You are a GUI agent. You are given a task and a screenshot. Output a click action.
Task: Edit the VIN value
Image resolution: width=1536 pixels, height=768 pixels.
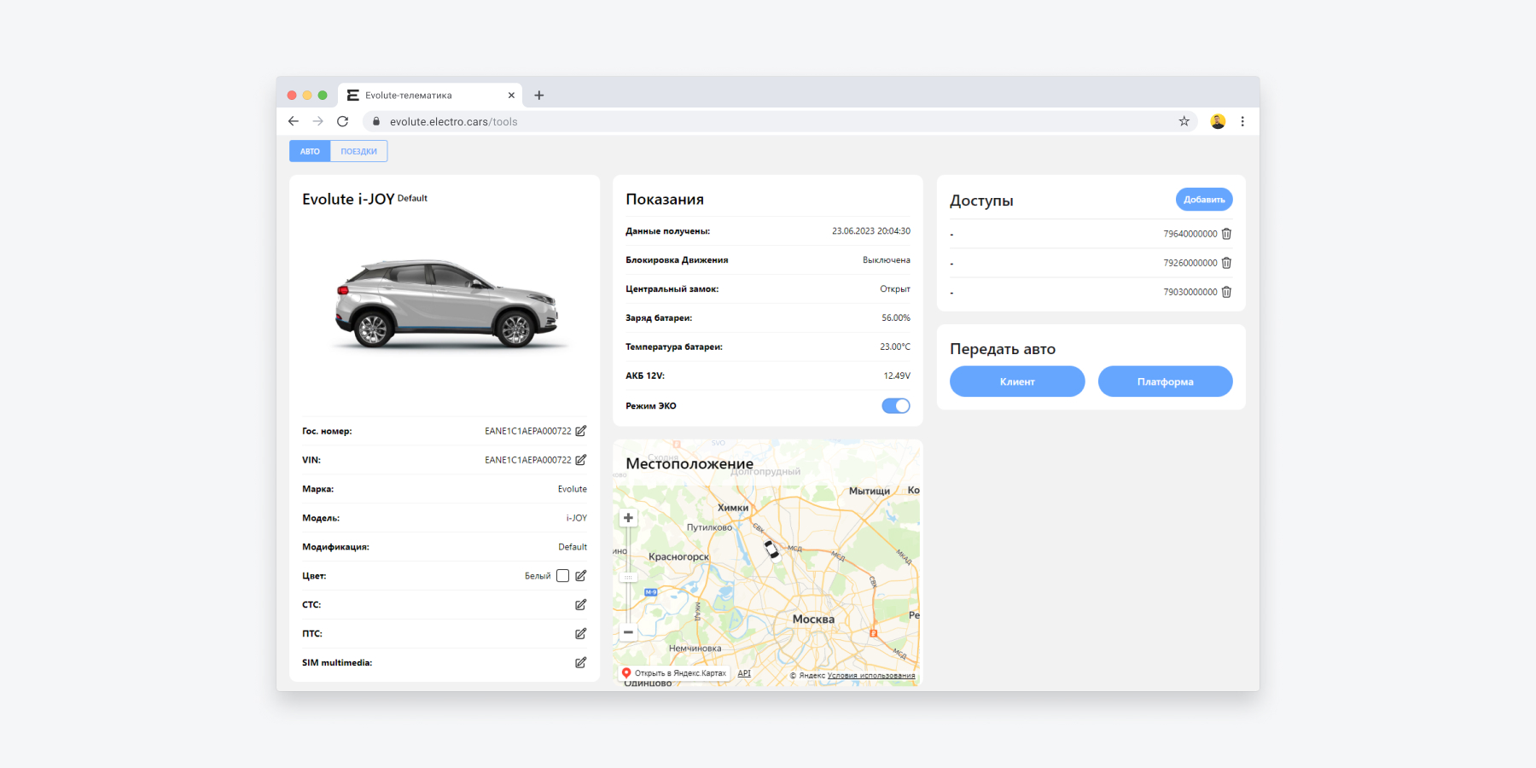[x=581, y=460]
